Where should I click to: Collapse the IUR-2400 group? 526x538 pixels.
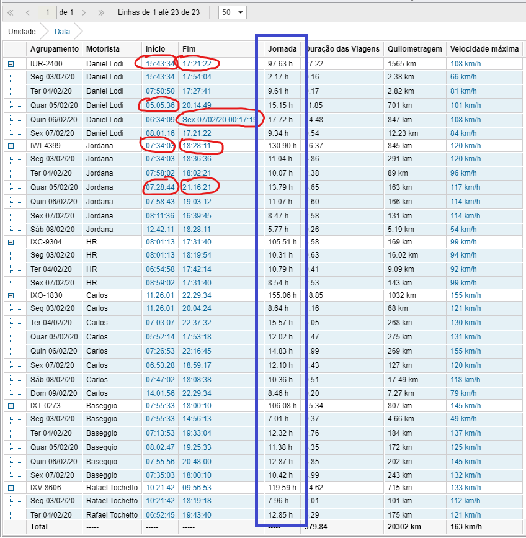point(11,64)
